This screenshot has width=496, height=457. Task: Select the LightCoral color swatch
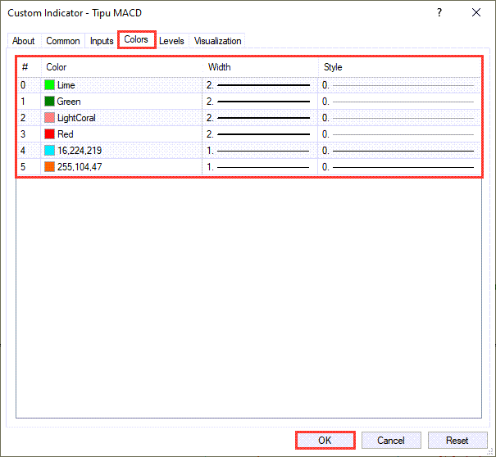click(x=50, y=118)
